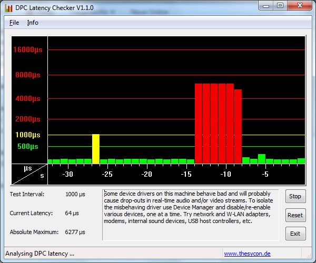This screenshot has height=263, width=316.
Task: Click the DPC Latency Checker title bar icon
Action: [8, 8]
